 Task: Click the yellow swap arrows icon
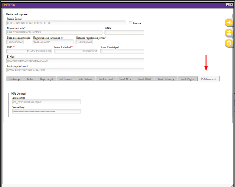tap(229, 33)
